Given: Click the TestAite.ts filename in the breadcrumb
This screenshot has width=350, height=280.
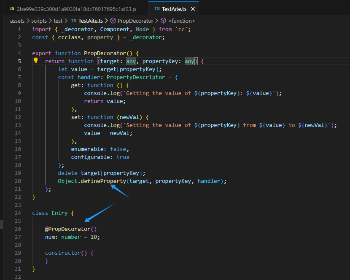Looking at the screenshot, I should click(x=91, y=21).
